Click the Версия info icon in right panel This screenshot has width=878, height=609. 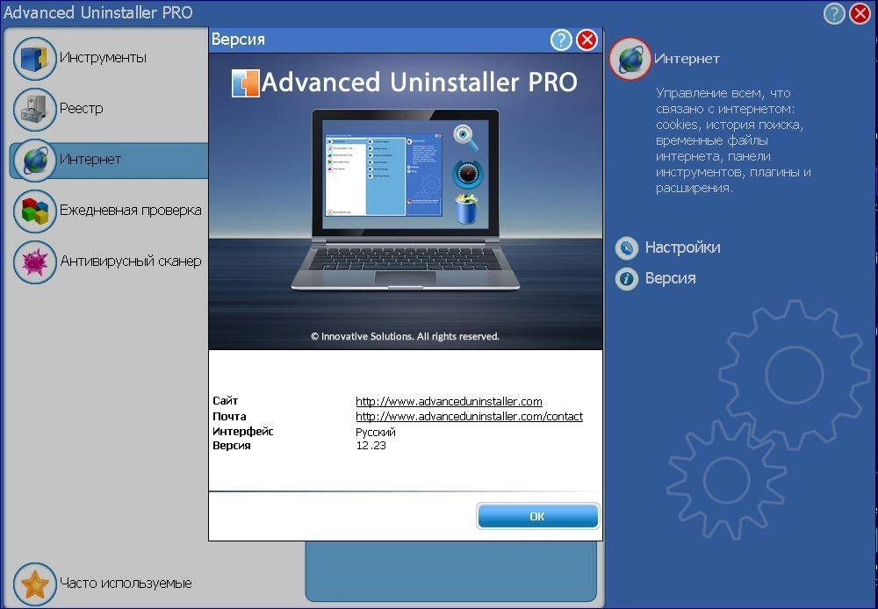(627, 278)
